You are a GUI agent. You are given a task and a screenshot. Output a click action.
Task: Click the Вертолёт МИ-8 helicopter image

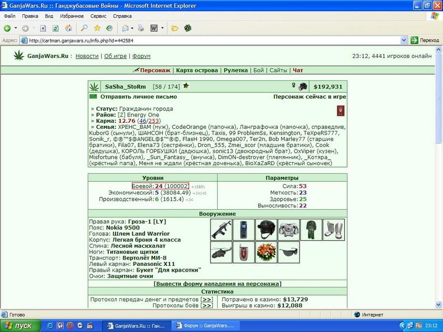click(221, 252)
